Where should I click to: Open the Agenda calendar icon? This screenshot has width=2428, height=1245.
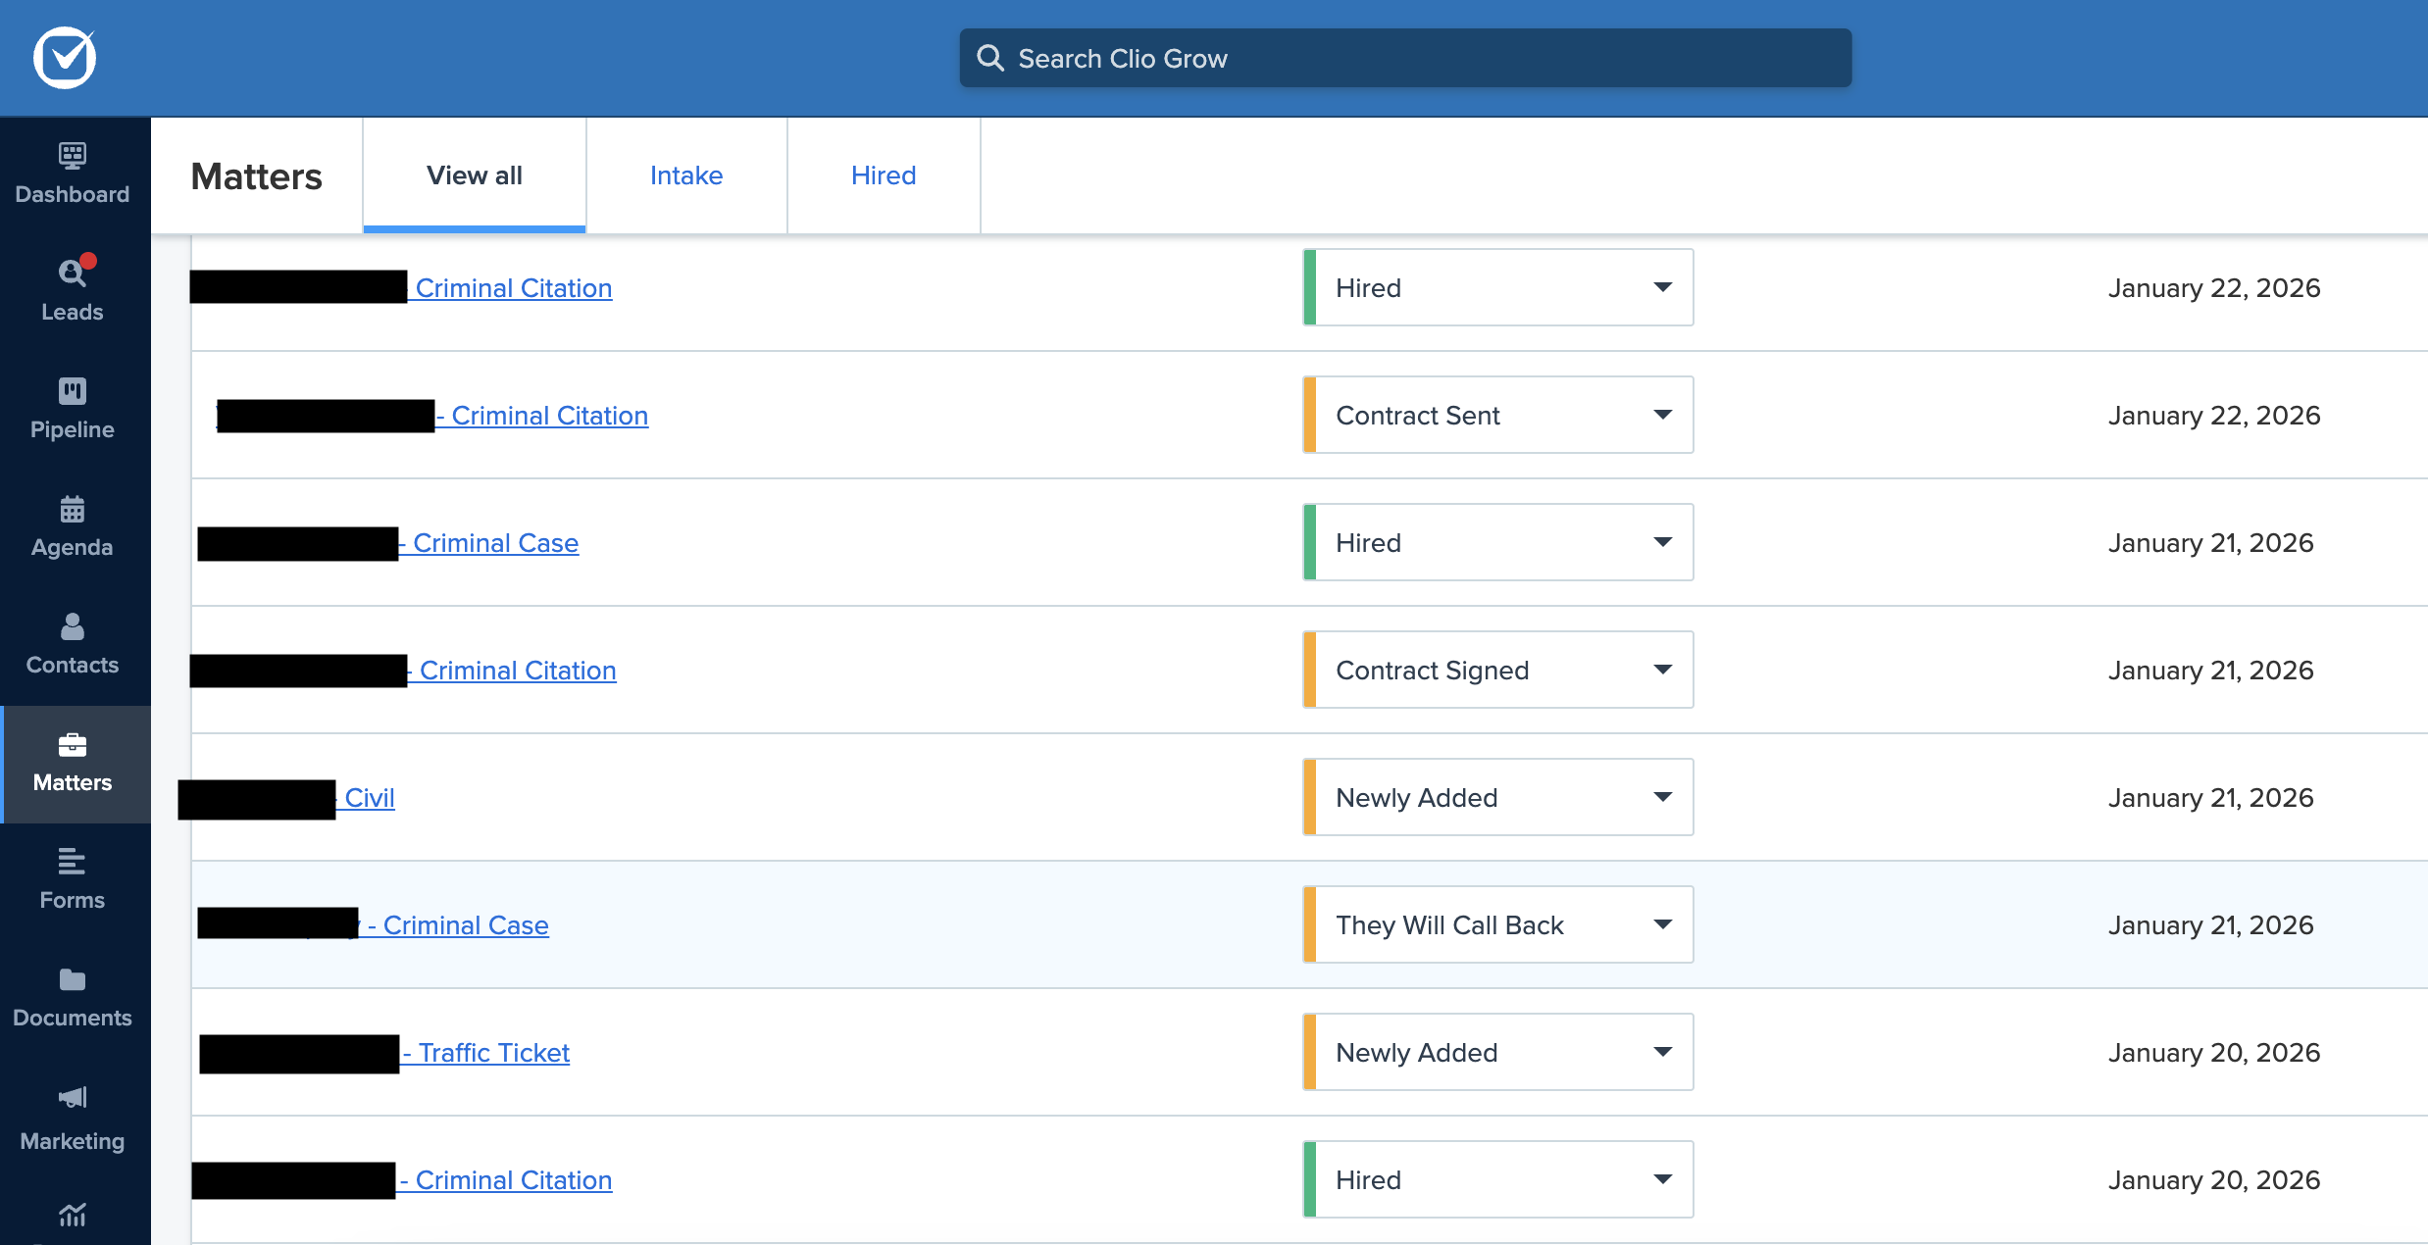pyautogui.click(x=73, y=509)
